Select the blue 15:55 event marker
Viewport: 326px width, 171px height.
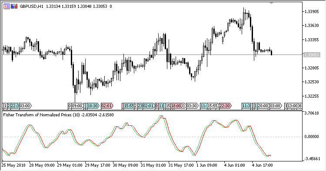129,106
